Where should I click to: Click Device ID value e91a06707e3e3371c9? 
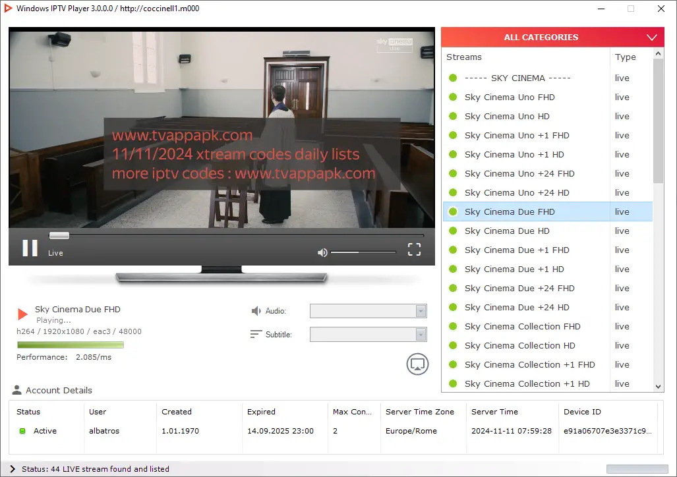608,431
